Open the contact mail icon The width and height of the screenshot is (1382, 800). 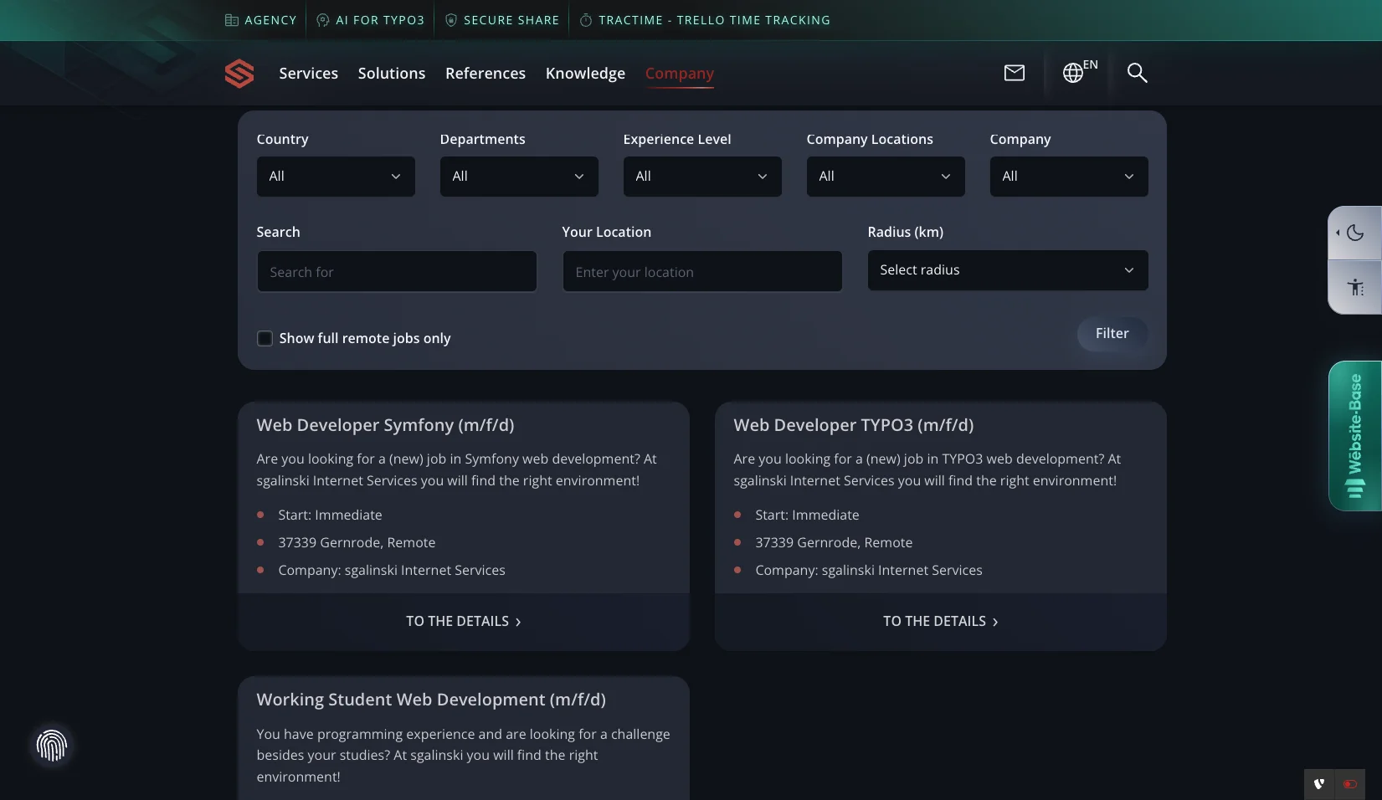click(1014, 73)
